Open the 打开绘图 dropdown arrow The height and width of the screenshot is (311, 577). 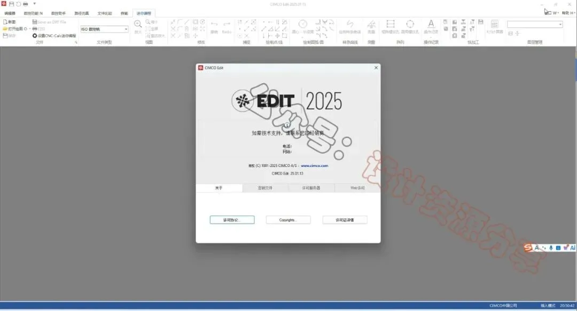pos(29,29)
